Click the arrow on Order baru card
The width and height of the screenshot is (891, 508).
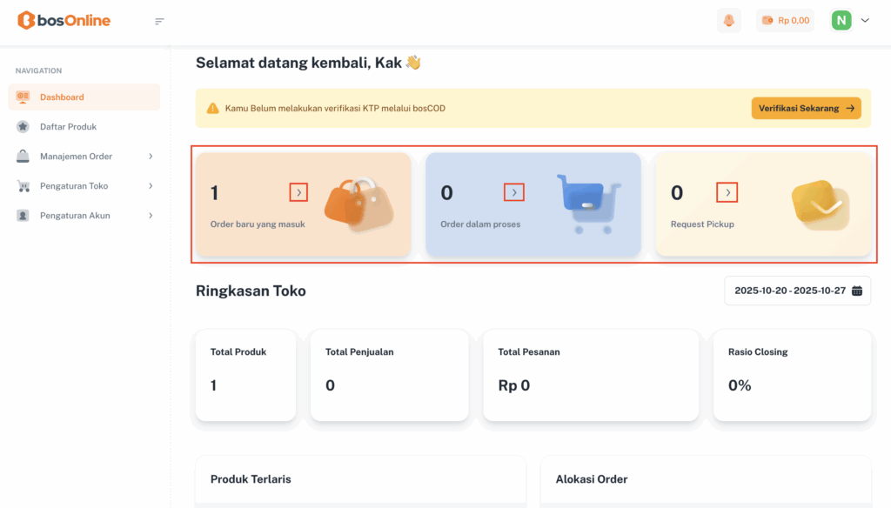pos(298,192)
